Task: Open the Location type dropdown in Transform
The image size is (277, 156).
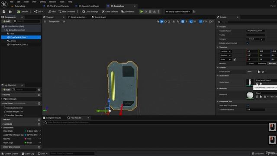Action: tap(225, 51)
